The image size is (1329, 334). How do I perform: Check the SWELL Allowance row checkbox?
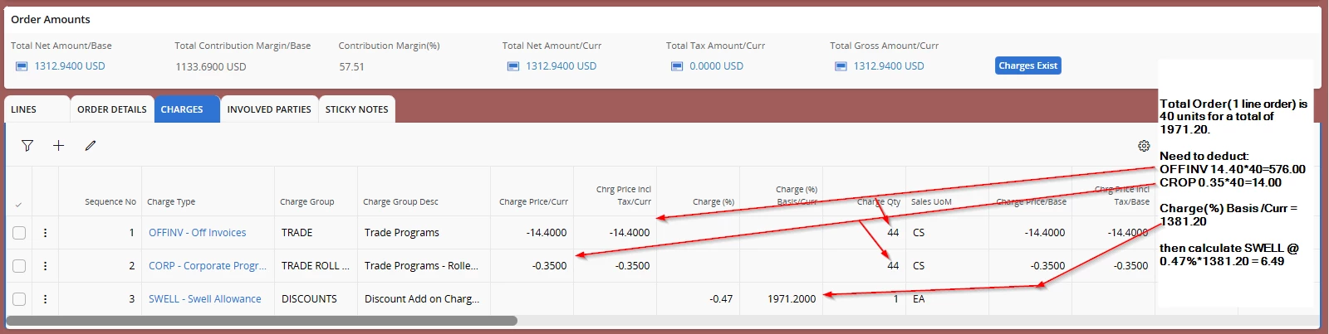coord(19,299)
